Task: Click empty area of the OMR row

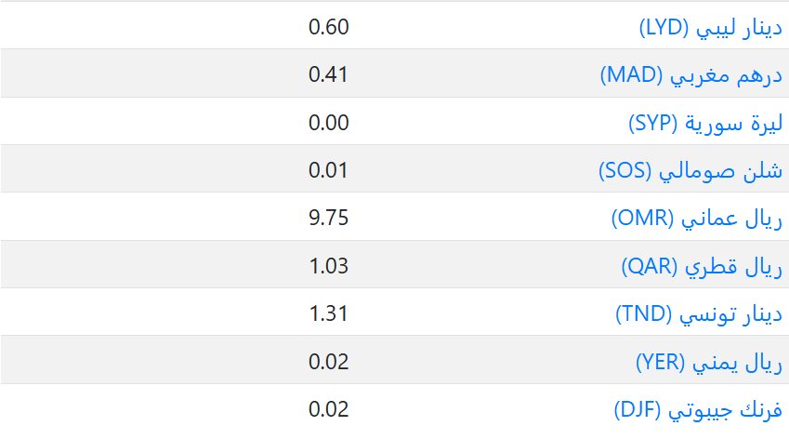Action: (139, 219)
